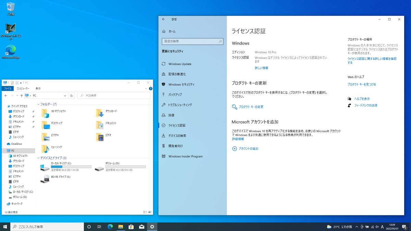Click PCの検索 field in Explorer
The height and width of the screenshot is (231, 411).
[114, 95]
